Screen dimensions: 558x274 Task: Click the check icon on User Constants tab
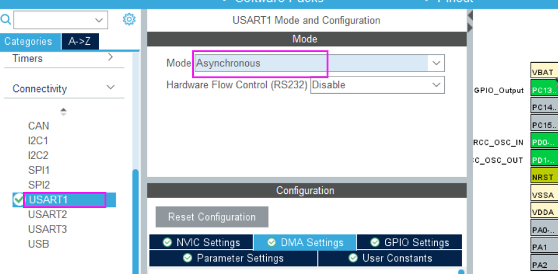(x=353, y=258)
